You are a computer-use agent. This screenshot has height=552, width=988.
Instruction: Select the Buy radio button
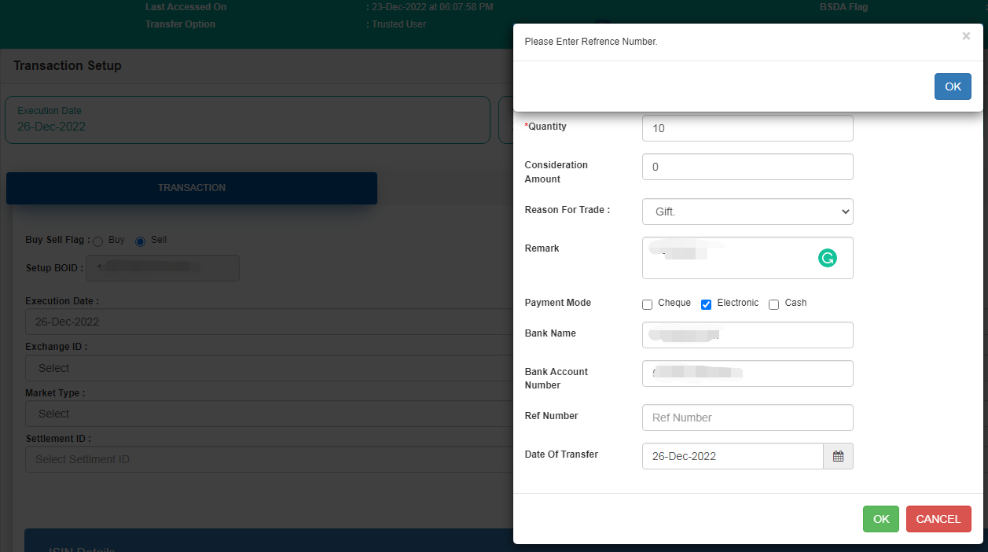click(98, 241)
